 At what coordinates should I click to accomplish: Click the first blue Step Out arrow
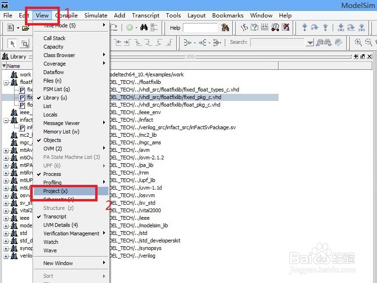(325, 27)
